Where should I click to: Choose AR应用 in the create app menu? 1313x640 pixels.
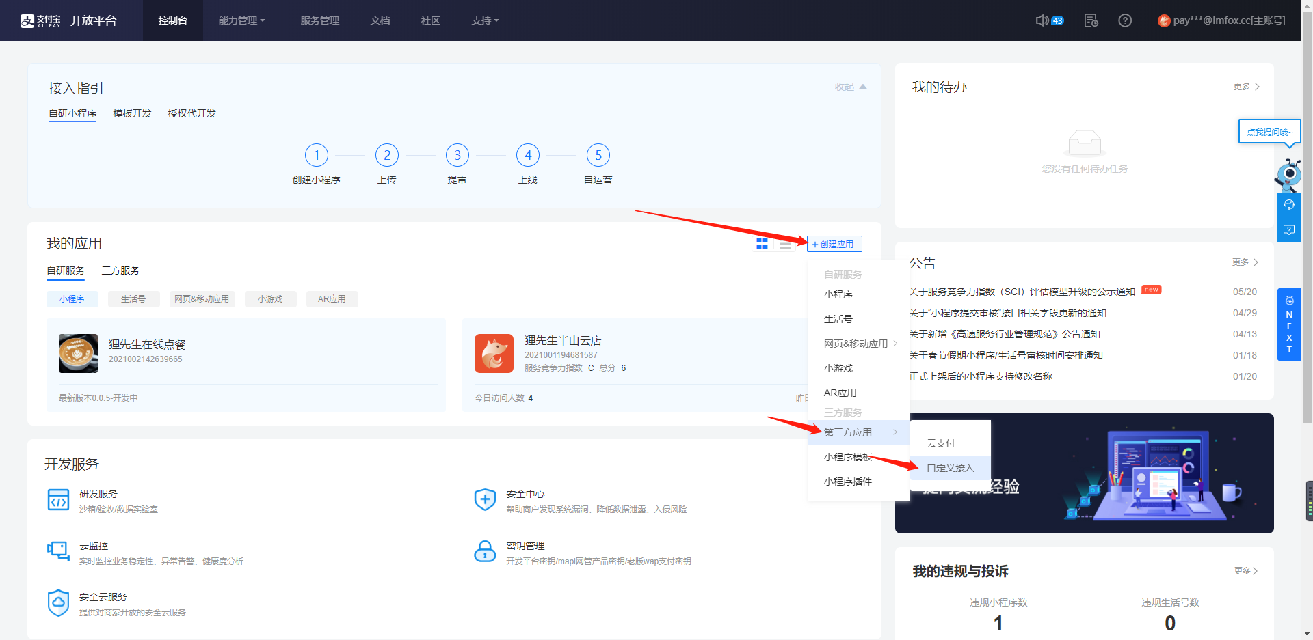click(x=859, y=393)
